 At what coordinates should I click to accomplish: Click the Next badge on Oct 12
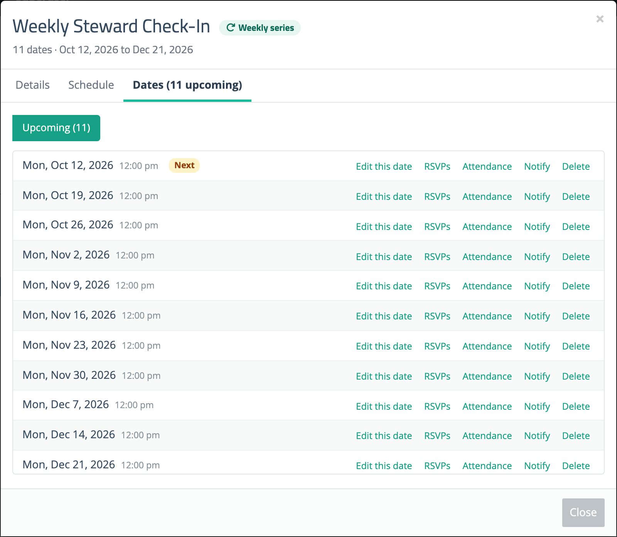(x=184, y=165)
